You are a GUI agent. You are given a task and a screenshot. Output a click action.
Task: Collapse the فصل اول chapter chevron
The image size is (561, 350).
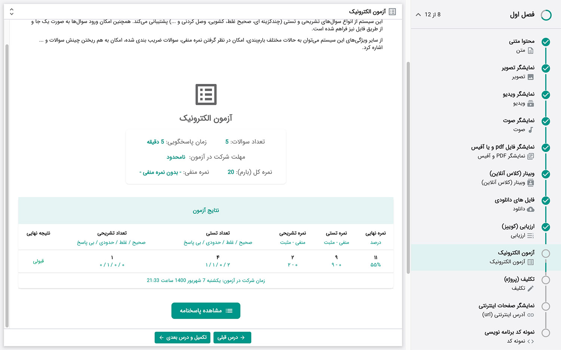tap(418, 15)
